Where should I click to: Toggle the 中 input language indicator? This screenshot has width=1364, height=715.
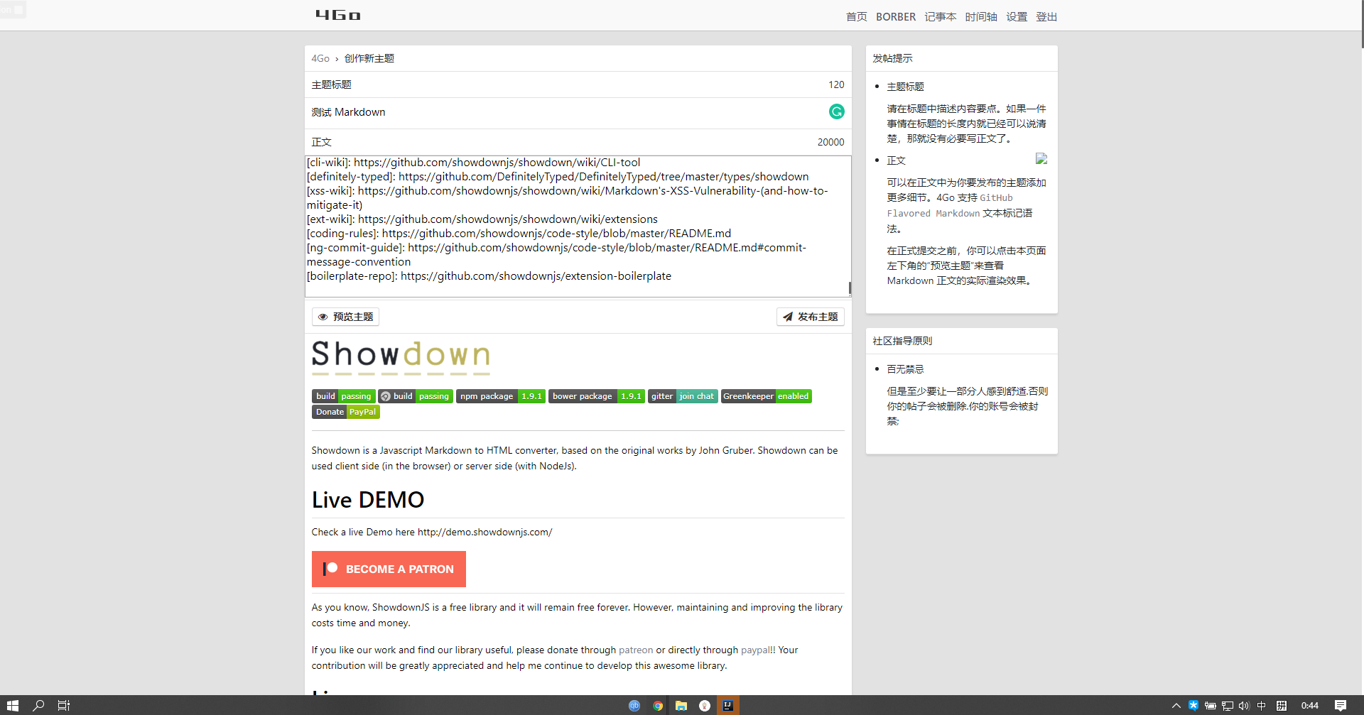tap(1262, 705)
